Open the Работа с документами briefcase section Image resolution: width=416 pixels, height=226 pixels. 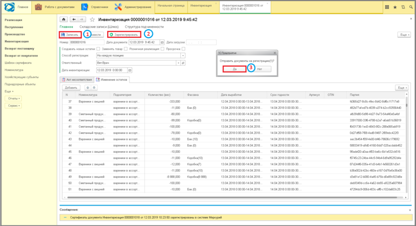click(55, 7)
